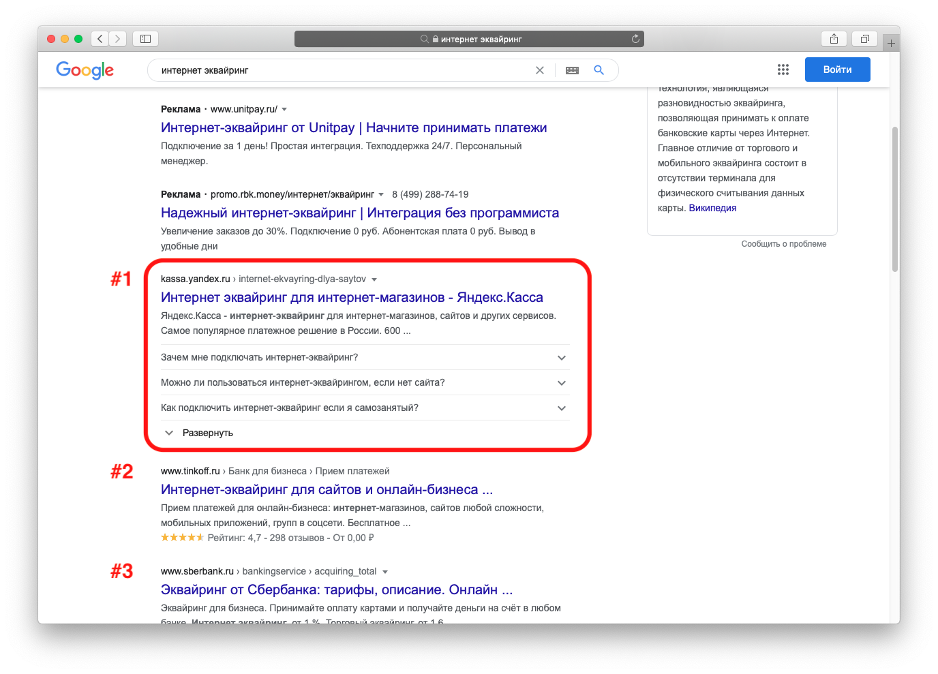The width and height of the screenshot is (938, 674).
Task: Show the Safari tab overview
Action: [864, 39]
